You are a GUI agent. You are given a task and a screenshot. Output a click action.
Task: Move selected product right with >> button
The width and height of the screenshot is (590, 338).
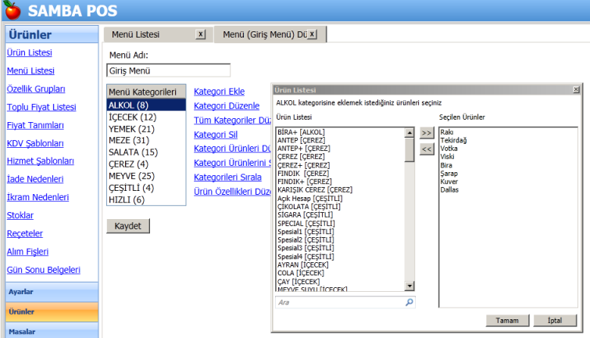[427, 133]
